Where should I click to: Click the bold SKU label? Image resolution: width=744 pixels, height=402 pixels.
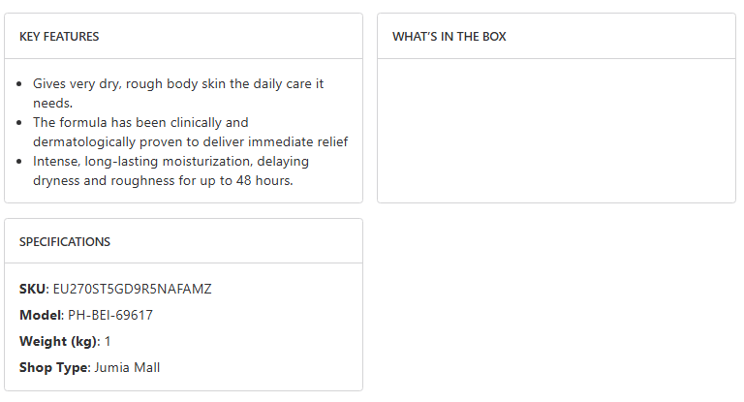[x=33, y=289]
